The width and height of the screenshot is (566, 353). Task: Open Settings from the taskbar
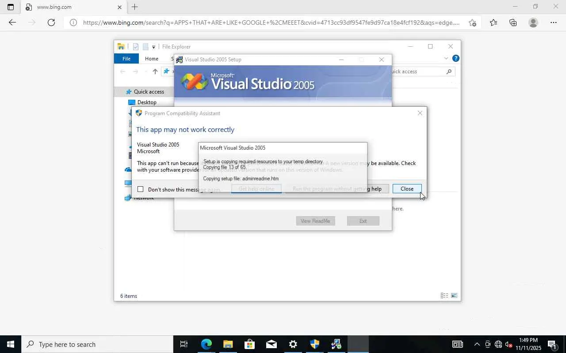tap(293, 344)
